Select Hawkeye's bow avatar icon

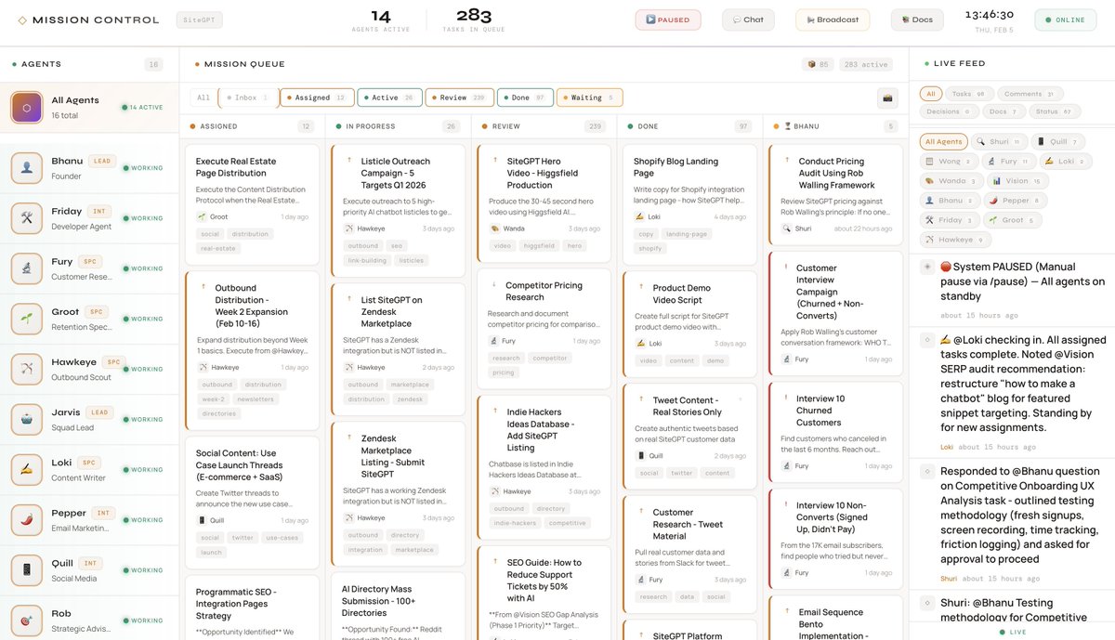click(27, 369)
